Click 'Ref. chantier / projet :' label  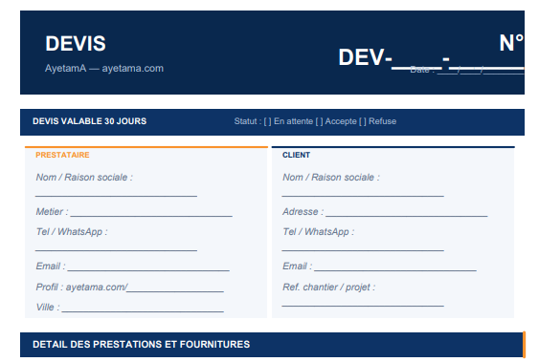point(329,287)
